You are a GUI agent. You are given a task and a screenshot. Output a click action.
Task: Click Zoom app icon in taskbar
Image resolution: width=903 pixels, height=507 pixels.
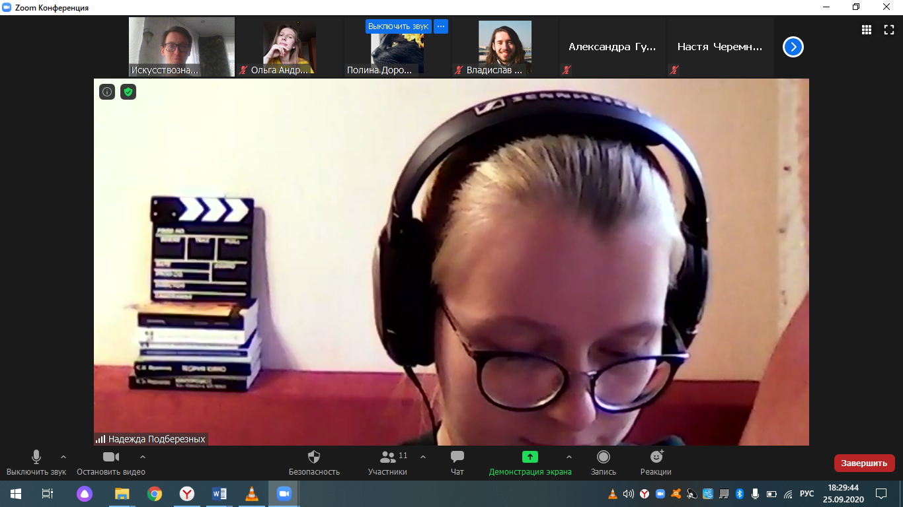tap(284, 493)
